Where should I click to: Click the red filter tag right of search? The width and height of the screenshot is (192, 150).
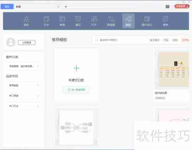[185, 40]
